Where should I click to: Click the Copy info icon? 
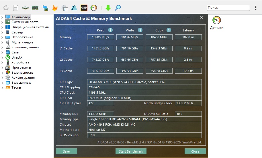tap(169, 30)
